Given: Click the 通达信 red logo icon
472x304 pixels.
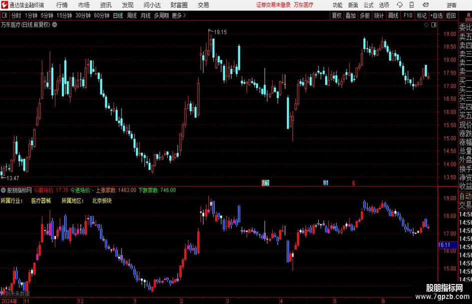Looking at the screenshot, I should click(x=4, y=5).
